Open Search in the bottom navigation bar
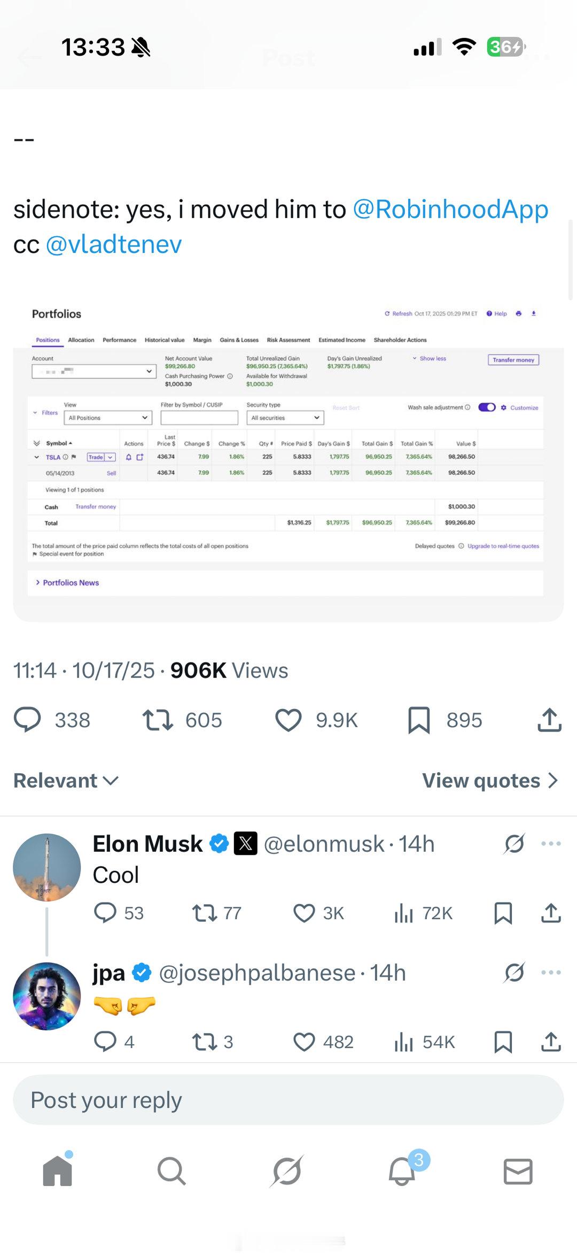The image size is (577, 1256). tap(171, 1172)
